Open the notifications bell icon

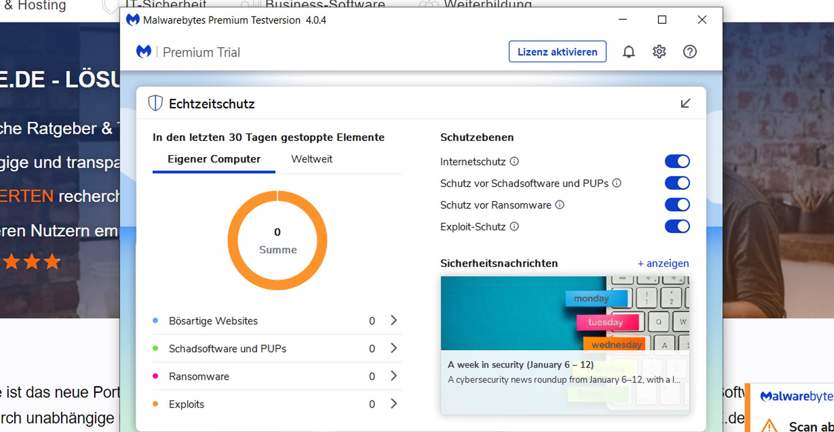pyautogui.click(x=629, y=52)
